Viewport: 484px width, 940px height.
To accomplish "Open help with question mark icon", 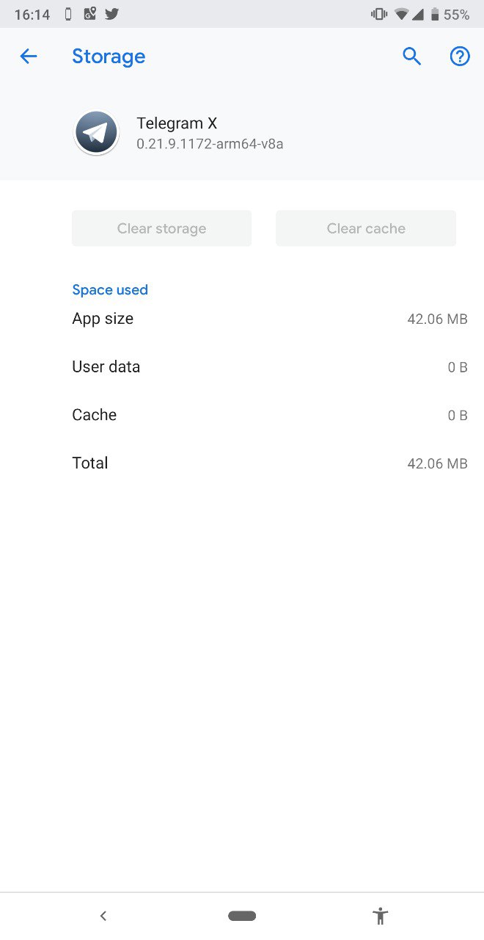I will coord(460,57).
